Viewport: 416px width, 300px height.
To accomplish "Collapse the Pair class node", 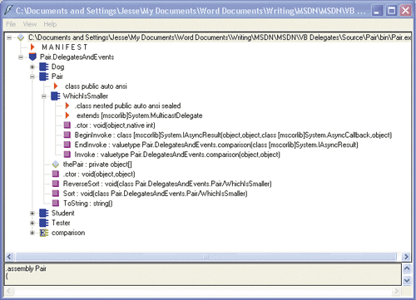I will 32,76.
